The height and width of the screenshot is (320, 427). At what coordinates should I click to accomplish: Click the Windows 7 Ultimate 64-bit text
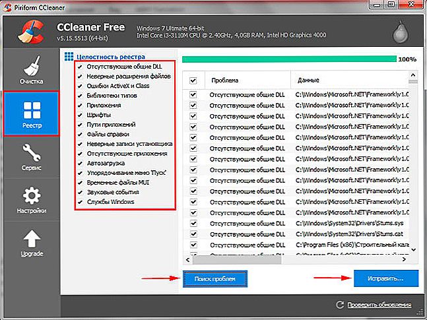tap(170, 28)
